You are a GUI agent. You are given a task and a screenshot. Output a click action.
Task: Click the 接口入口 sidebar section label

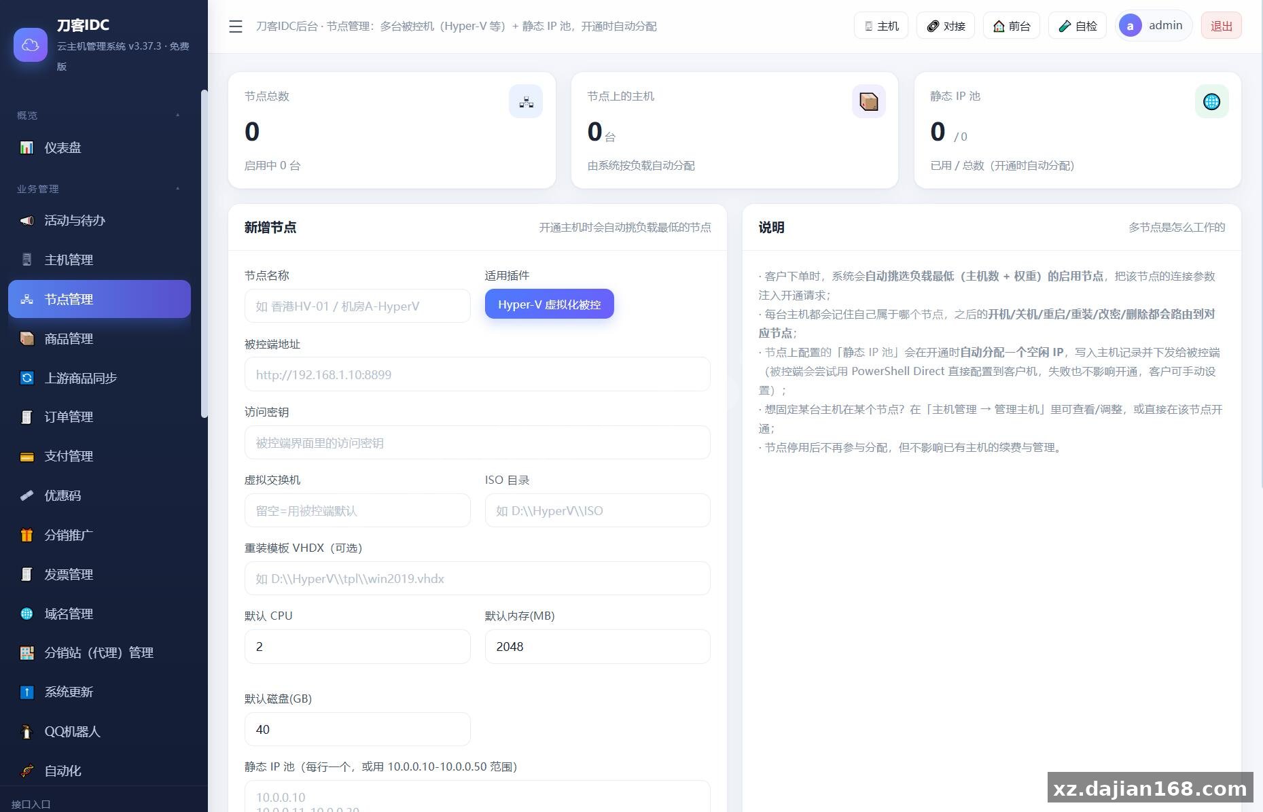[31, 804]
